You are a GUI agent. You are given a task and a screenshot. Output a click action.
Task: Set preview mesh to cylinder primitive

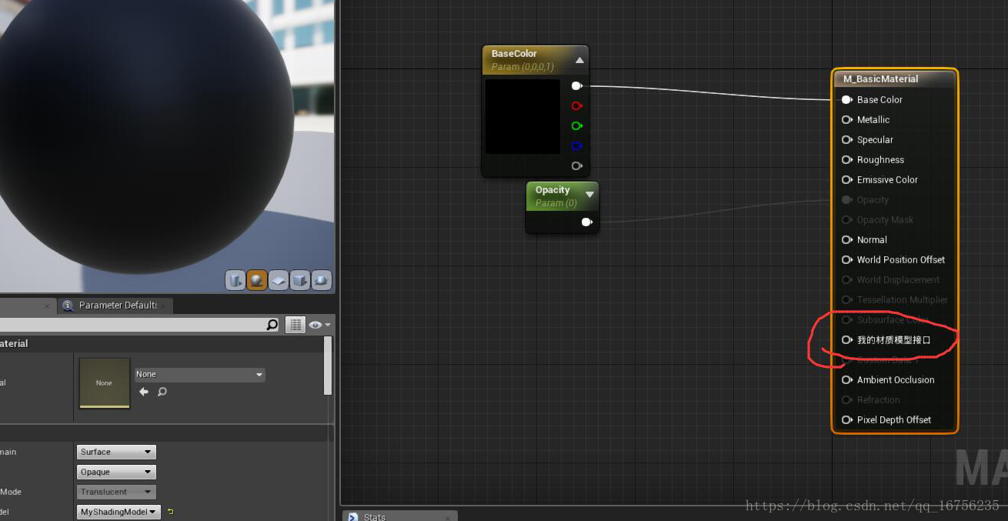[235, 280]
